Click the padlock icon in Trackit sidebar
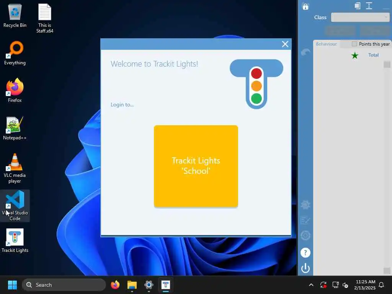 point(305,6)
